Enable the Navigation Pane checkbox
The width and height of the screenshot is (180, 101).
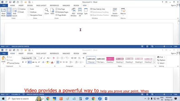[x=29, y=15]
